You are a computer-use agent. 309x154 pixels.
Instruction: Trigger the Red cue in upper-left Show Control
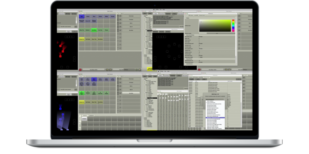[82, 17]
